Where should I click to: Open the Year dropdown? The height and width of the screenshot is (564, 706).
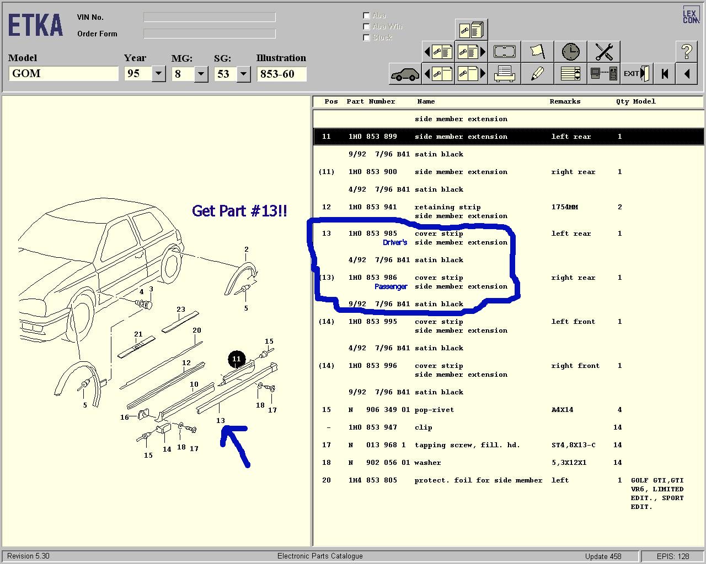coord(158,74)
